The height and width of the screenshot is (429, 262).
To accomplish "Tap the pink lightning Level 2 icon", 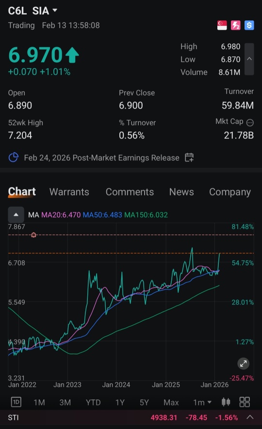I will point(235,25).
